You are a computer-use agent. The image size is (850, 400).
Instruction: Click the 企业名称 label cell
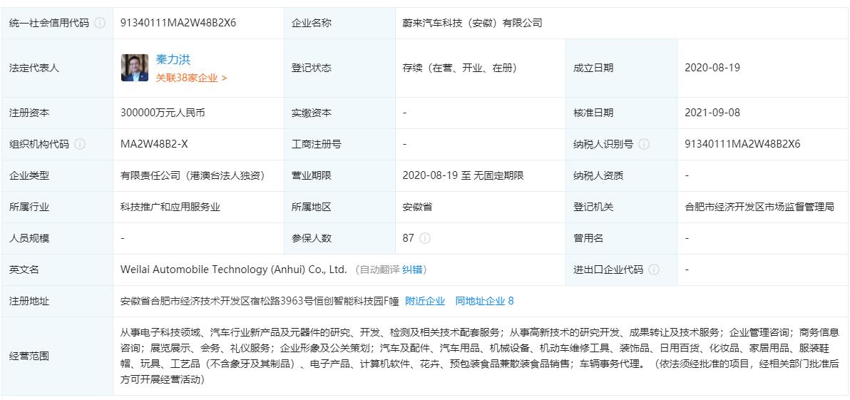pyautogui.click(x=340, y=23)
